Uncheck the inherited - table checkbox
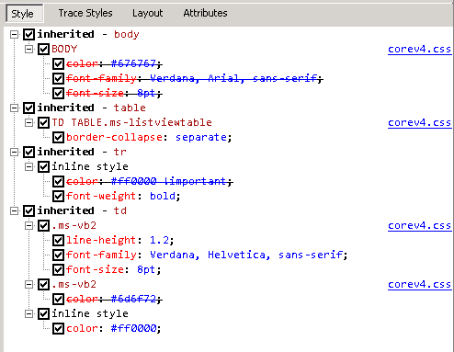The width and height of the screenshot is (454, 352). coord(28,108)
